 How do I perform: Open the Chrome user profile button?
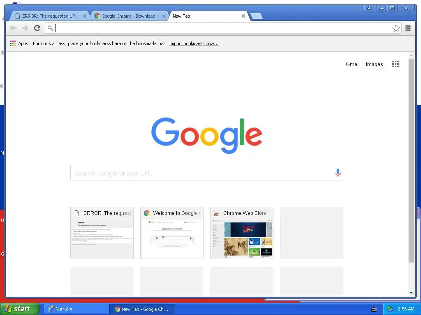[x=369, y=8]
